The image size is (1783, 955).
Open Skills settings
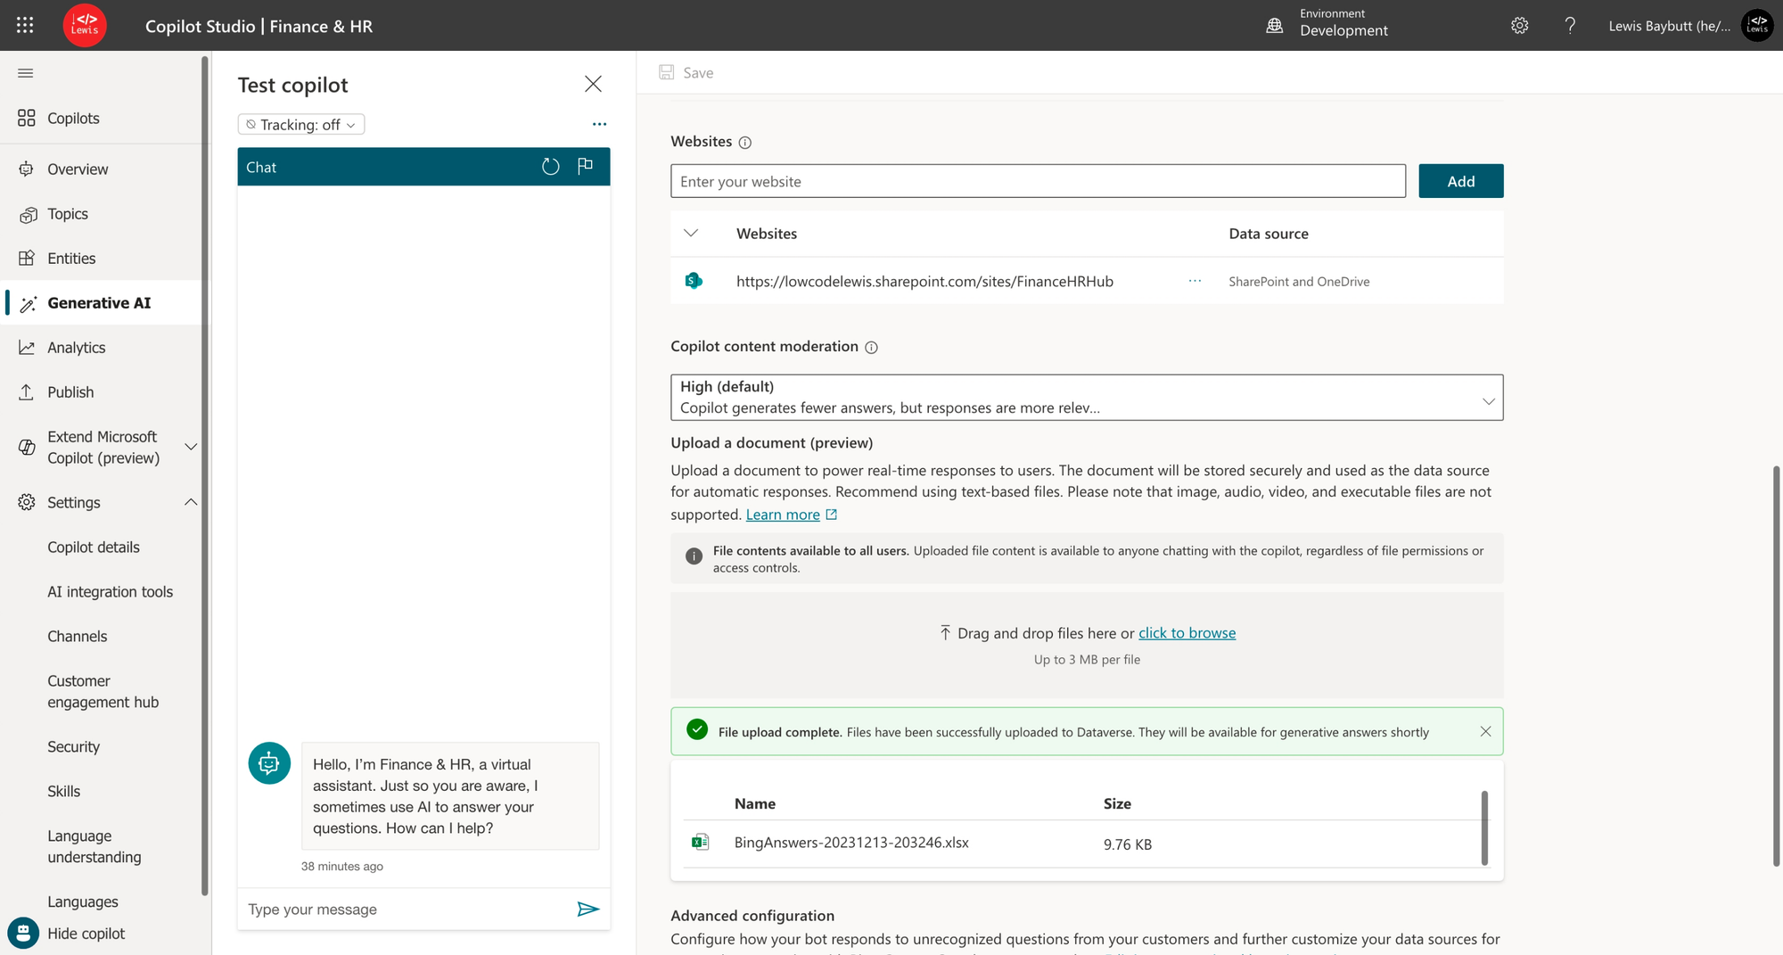click(x=64, y=791)
